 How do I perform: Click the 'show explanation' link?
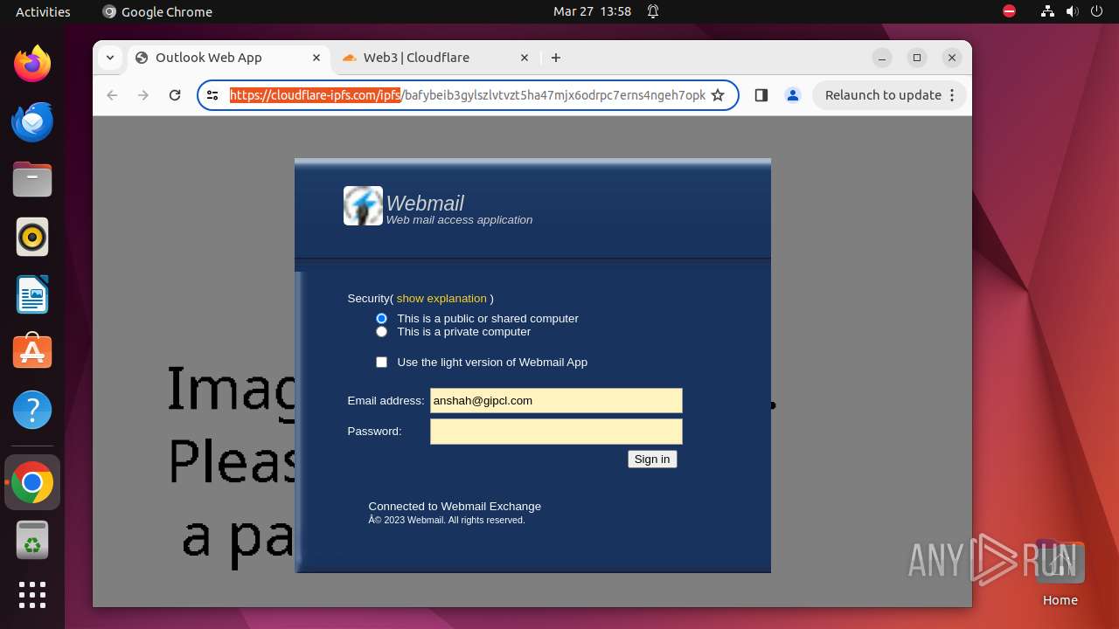pyautogui.click(x=441, y=299)
